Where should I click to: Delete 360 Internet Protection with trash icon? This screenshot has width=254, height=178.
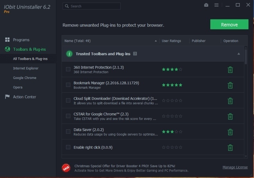click(230, 70)
